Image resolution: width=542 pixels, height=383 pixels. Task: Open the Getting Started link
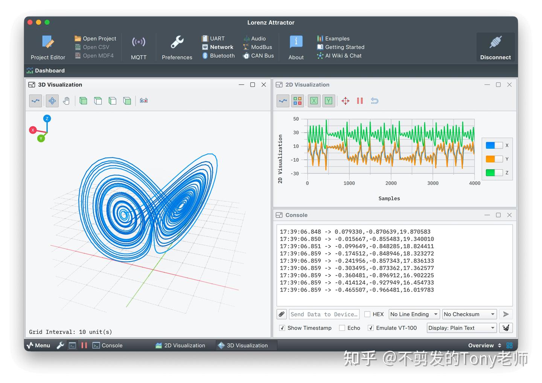tap(341, 47)
